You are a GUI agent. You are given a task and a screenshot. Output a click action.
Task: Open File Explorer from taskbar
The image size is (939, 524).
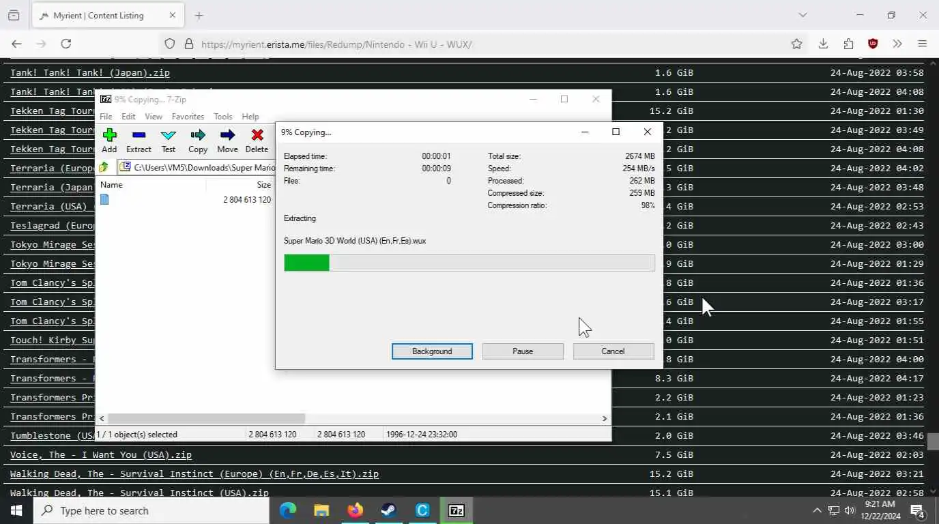point(321,510)
